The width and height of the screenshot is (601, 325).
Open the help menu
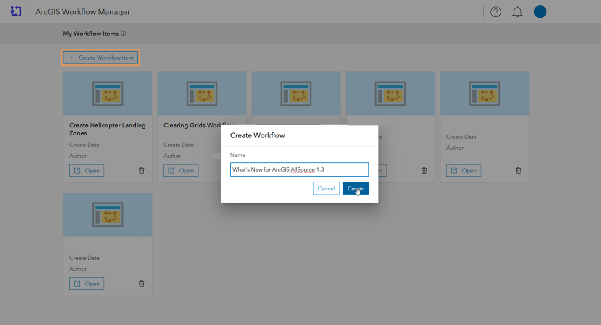pyautogui.click(x=496, y=12)
